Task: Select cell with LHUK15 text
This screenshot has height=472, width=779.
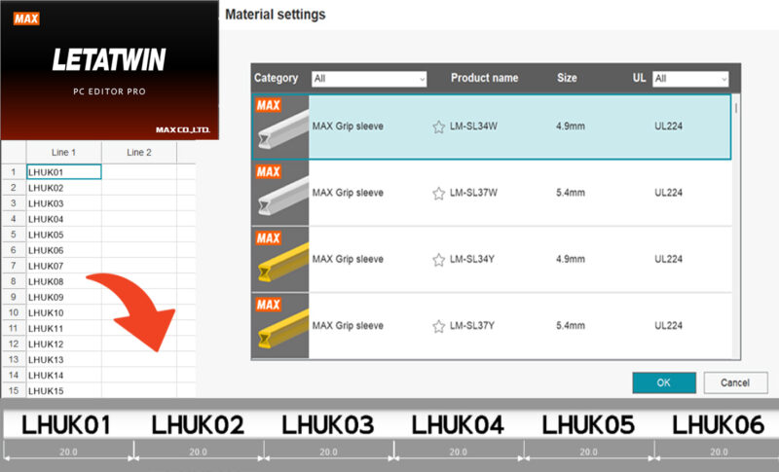Action: 63,390
